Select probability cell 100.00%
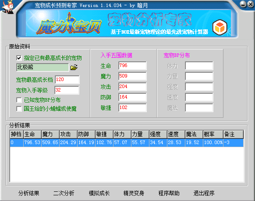 pos(213,143)
